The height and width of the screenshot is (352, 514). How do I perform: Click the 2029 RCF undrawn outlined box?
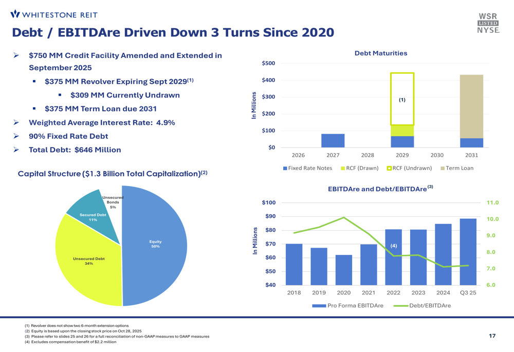click(x=402, y=99)
